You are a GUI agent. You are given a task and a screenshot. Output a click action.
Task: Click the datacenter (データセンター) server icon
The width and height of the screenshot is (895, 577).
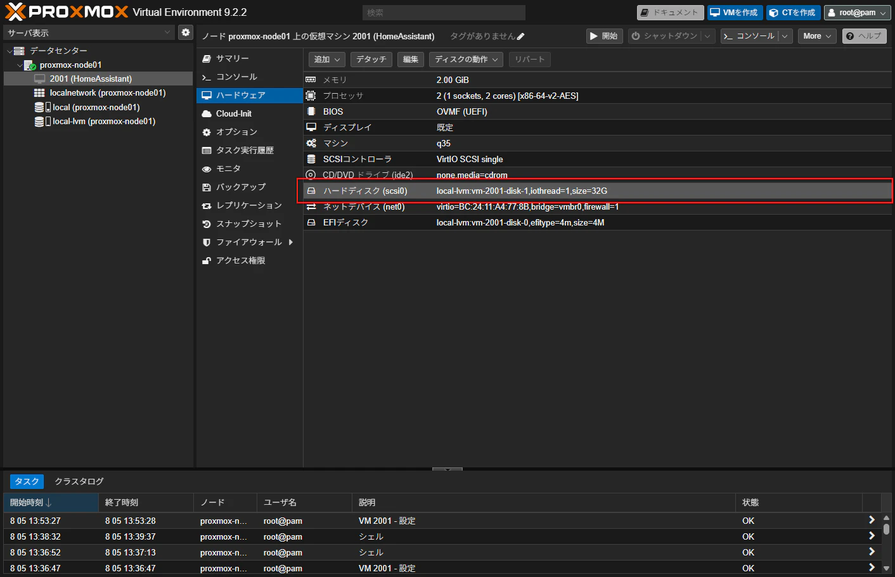pos(19,51)
